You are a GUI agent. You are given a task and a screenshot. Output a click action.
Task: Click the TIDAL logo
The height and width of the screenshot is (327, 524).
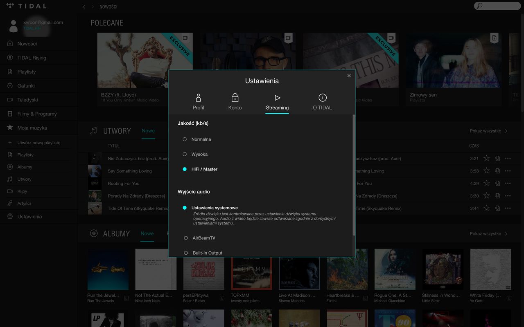coord(26,6)
